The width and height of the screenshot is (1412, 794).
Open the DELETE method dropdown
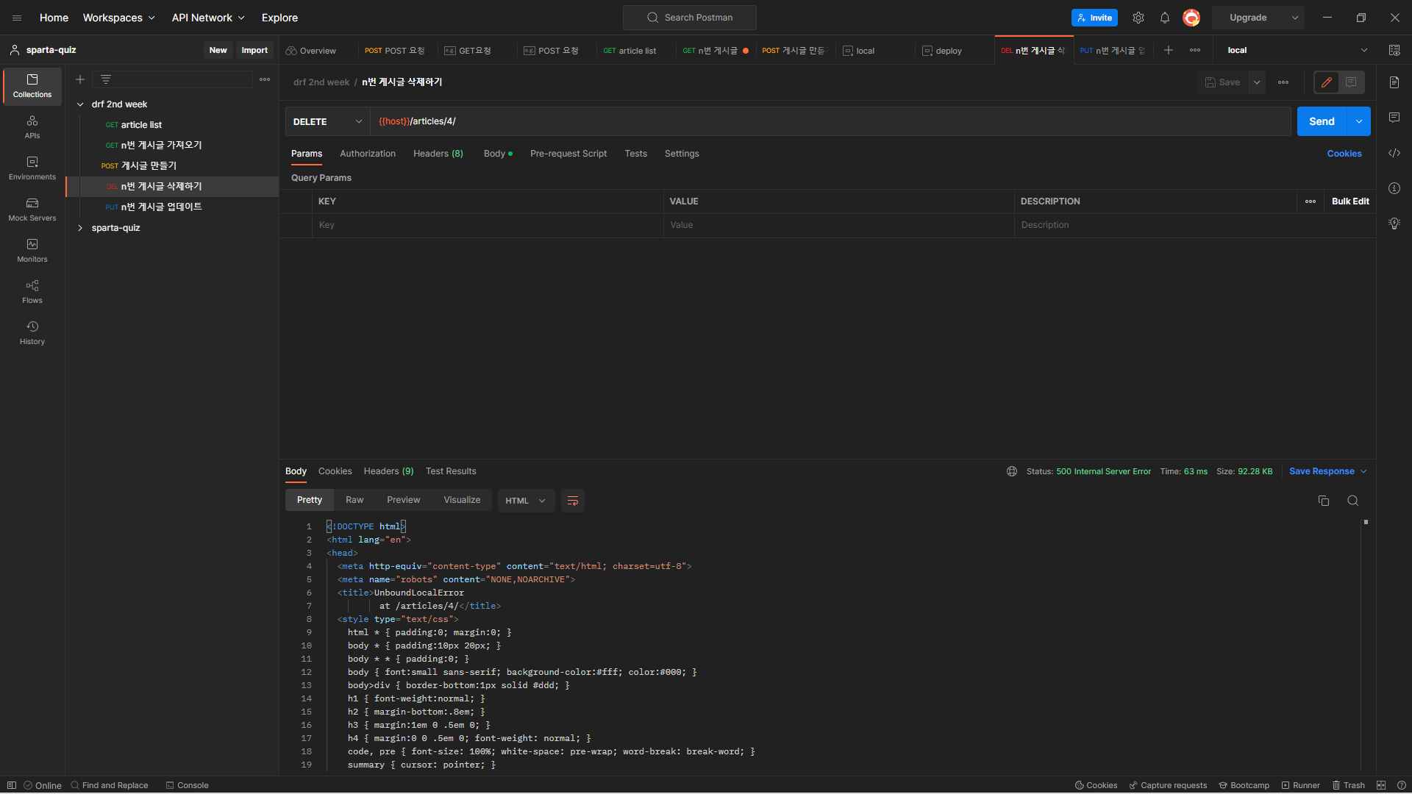[327, 121]
